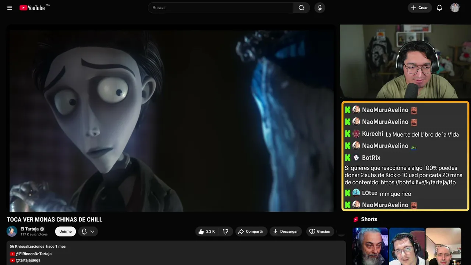Click the 117 K suscriptores text
Viewport: 471px width, 265px height.
34,234
